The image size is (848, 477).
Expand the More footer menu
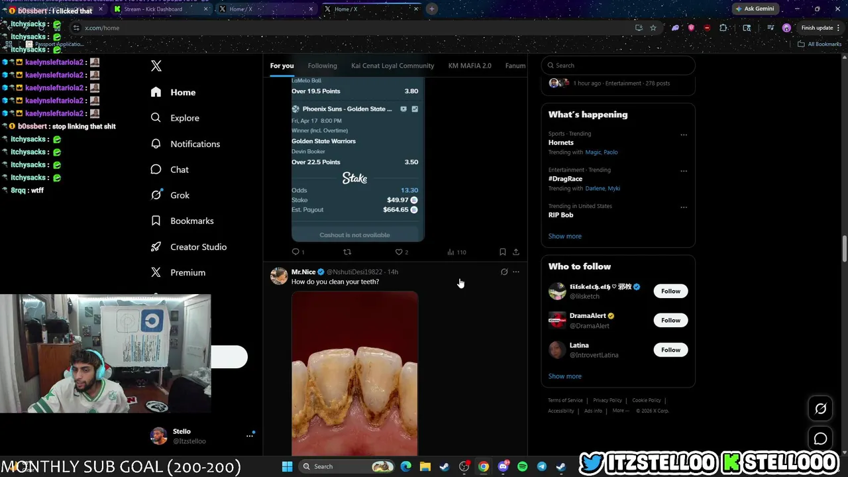pyautogui.click(x=621, y=411)
